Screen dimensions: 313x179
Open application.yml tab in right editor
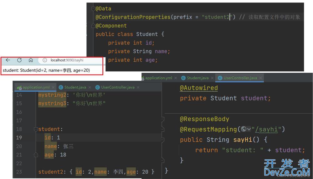[158, 78]
